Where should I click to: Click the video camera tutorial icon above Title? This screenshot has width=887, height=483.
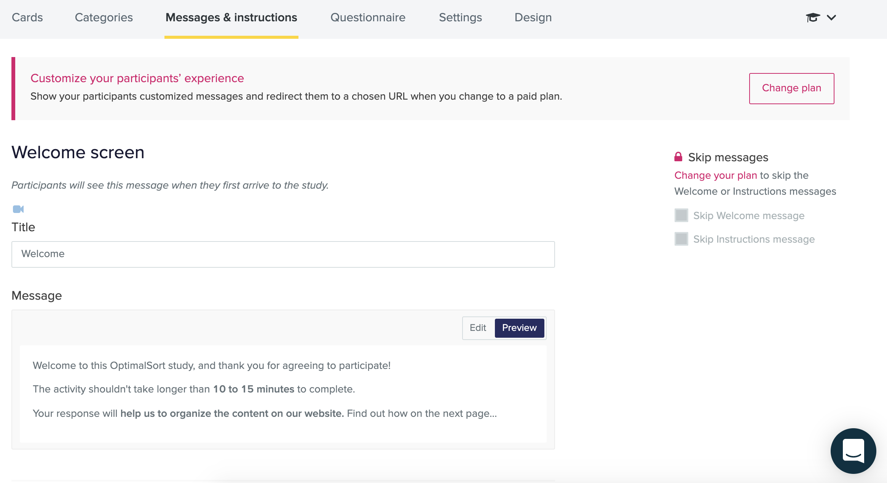coord(18,209)
